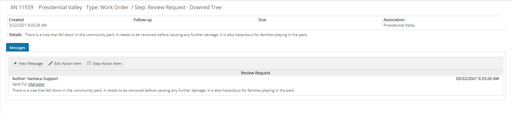This screenshot has height=116, width=512.
Task: Select the Follow-up field
Action: (194, 22)
